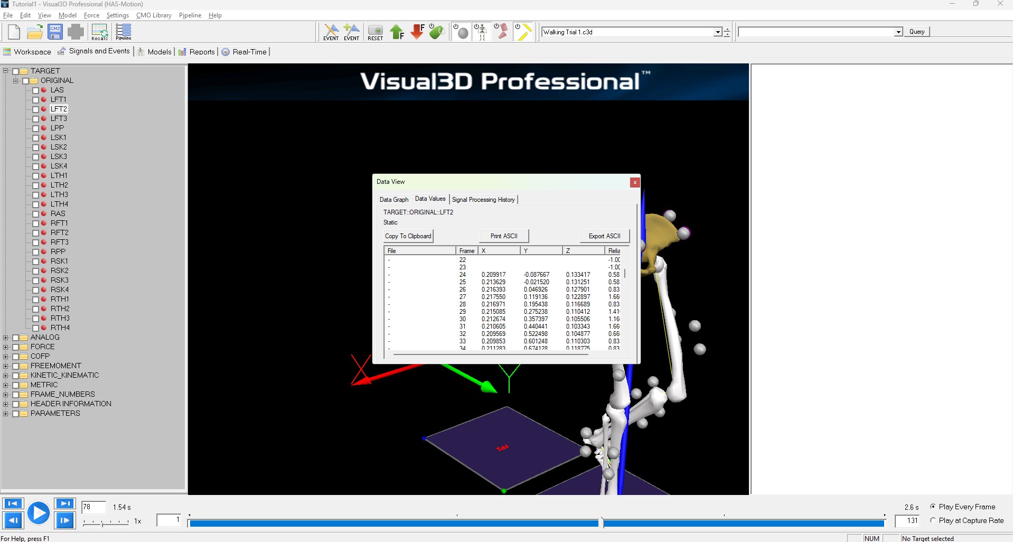
Task: Tick the FORCE folder checkbox
Action: click(x=16, y=347)
